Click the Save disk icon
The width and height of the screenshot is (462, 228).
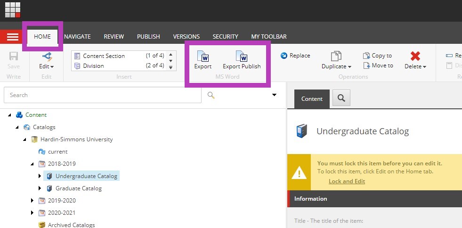tap(14, 56)
